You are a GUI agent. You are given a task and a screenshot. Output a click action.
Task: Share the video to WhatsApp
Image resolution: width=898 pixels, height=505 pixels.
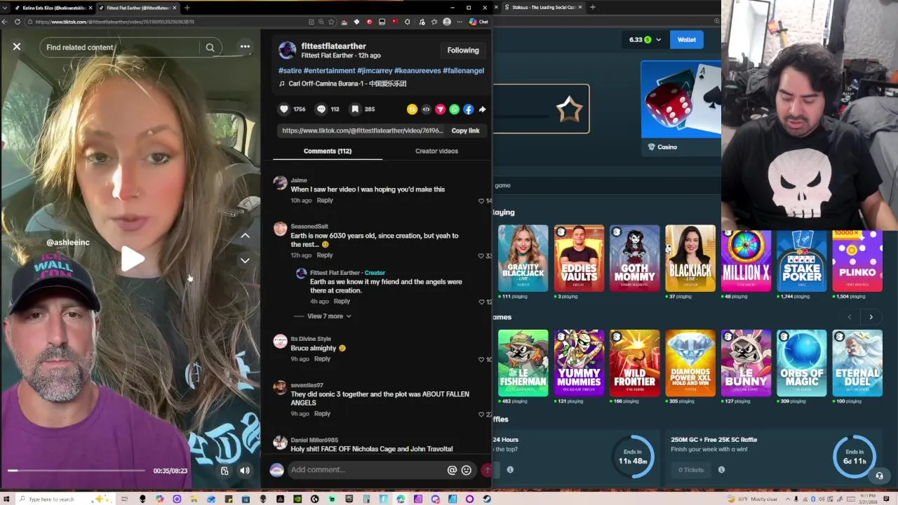(454, 109)
